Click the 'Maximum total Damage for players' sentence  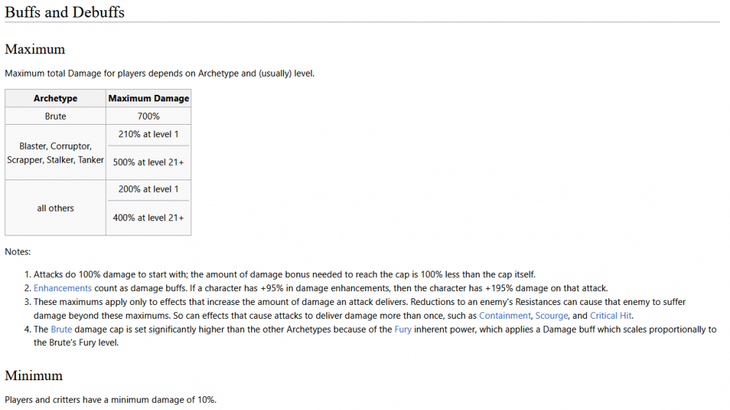tap(160, 74)
